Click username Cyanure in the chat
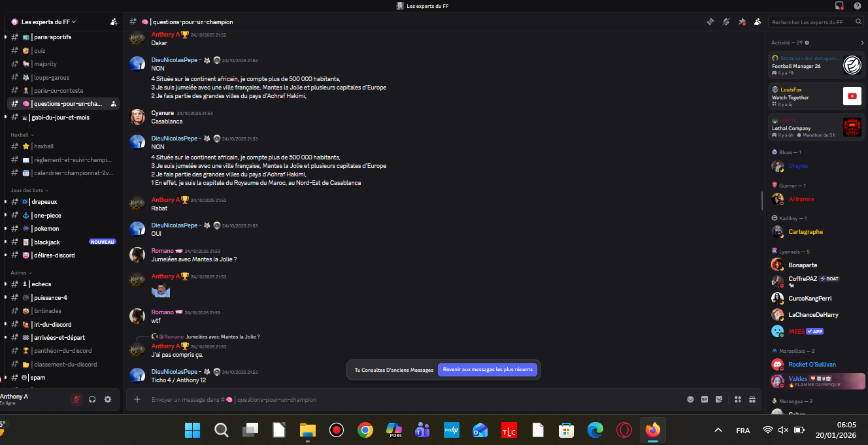Image resolution: width=868 pixels, height=445 pixels. click(x=162, y=112)
